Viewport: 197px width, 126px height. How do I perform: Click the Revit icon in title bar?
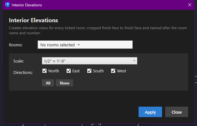(x=8, y=5)
